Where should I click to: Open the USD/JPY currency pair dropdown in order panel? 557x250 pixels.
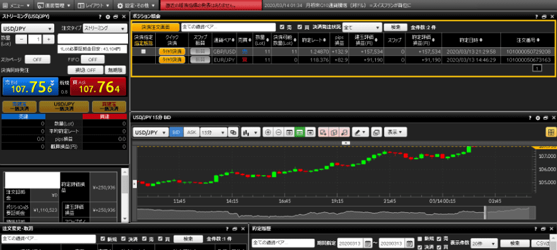tap(28, 28)
